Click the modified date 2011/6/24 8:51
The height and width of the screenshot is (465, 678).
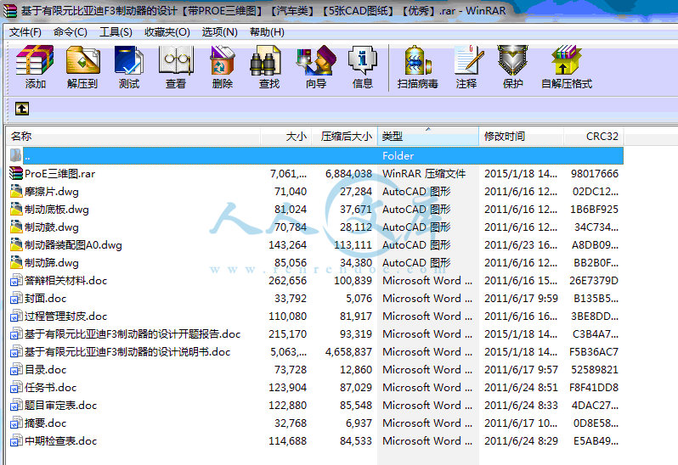point(521,387)
